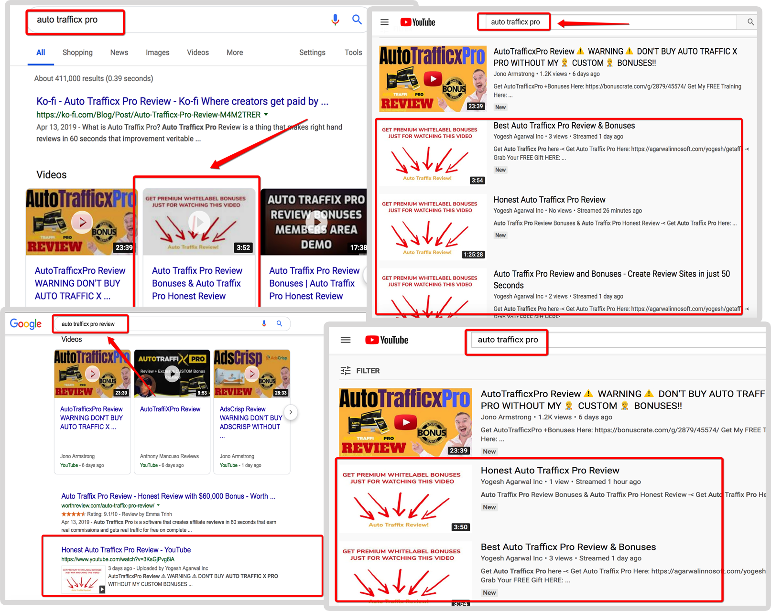Screen dimensions: 771x611
Task: Click the top YouTube search input field
Action: (611, 22)
